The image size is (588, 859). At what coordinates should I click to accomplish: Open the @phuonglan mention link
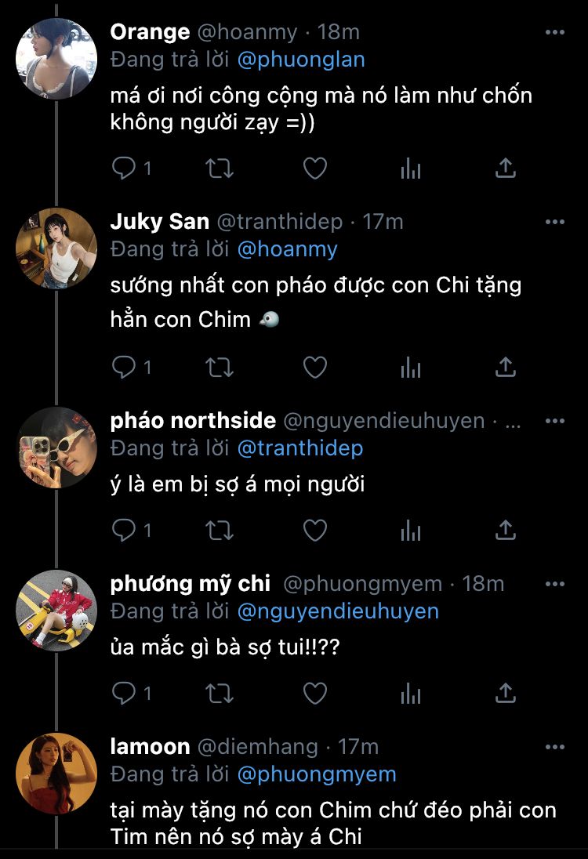301,60
